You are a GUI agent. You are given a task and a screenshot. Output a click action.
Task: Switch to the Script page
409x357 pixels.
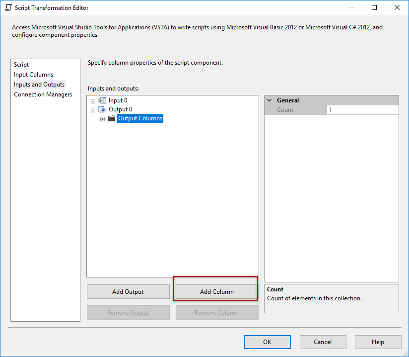tap(21, 64)
